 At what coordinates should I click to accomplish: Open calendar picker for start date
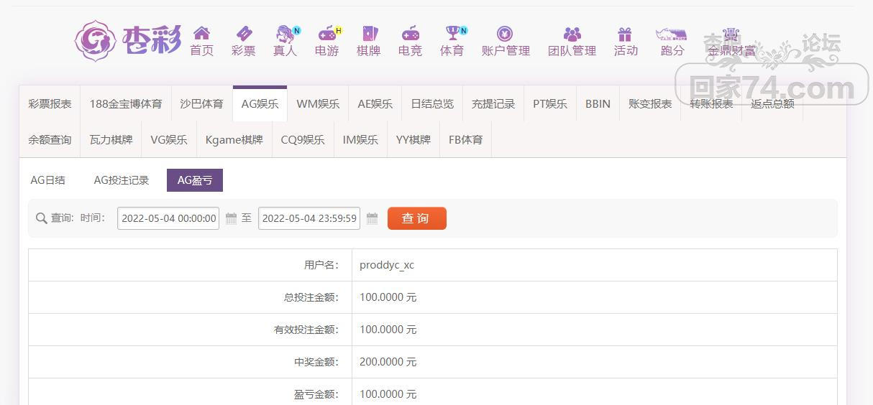click(231, 218)
